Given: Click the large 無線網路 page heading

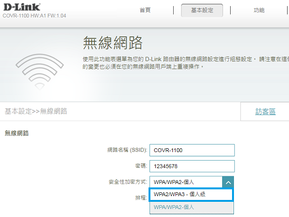Looking at the screenshot, I should [x=112, y=43].
